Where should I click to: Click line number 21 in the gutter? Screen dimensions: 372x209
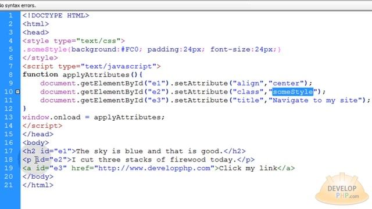(9, 185)
